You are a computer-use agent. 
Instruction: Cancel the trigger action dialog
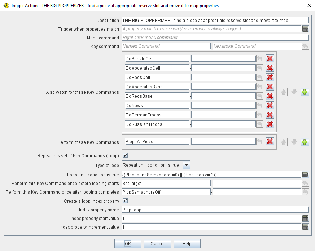157,243
